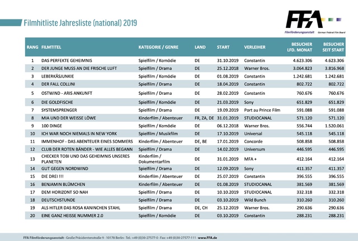The image size is (358, 241).
Task: Click rank number '13'
Action: click(32, 159)
